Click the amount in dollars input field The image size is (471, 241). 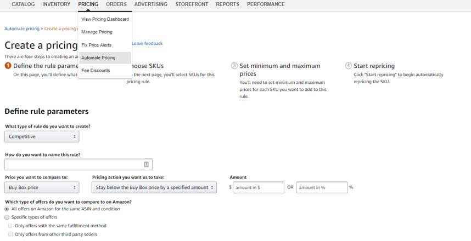click(x=259, y=187)
